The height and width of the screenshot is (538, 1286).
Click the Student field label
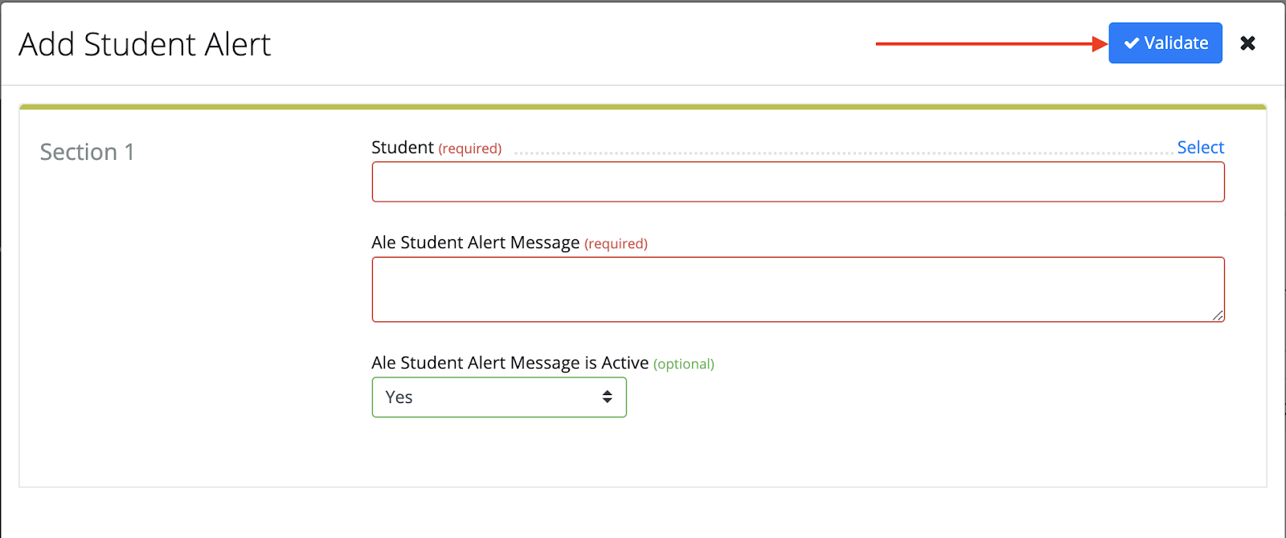[x=402, y=148]
